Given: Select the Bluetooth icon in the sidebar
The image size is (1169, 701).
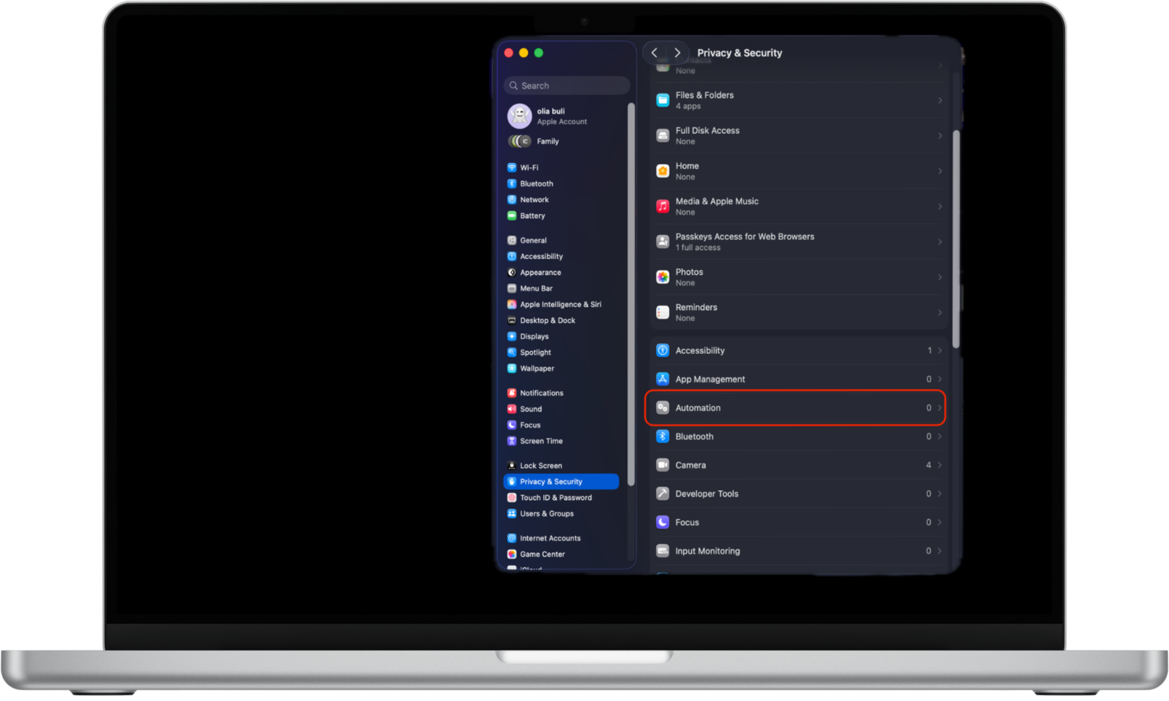Looking at the screenshot, I should coord(512,184).
